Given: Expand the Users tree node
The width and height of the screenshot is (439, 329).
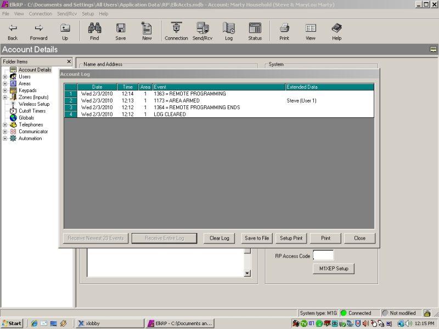Looking at the screenshot, I should click(x=5, y=77).
